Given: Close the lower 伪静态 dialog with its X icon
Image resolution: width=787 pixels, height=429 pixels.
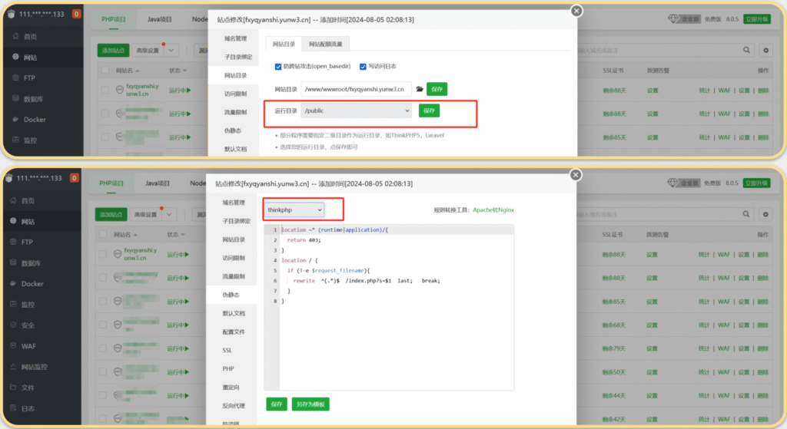Looking at the screenshot, I should [x=576, y=176].
